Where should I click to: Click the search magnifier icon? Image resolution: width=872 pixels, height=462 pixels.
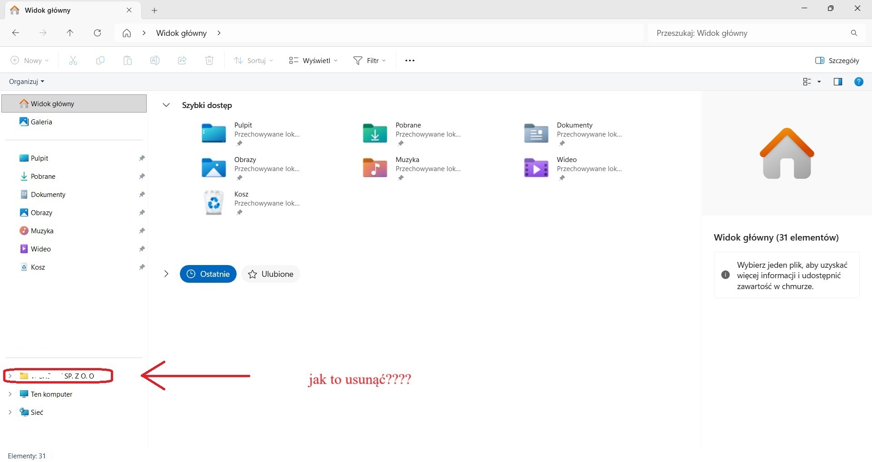tap(854, 33)
